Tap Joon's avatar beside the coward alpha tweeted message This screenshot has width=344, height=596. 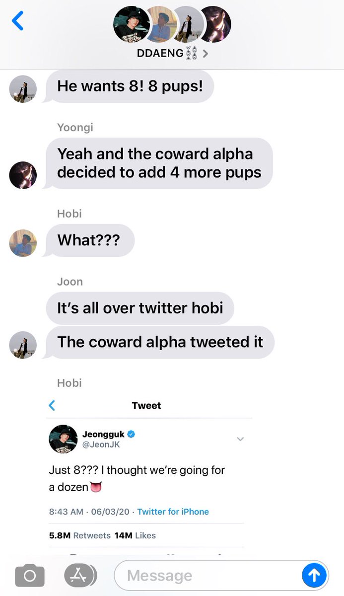click(x=23, y=345)
